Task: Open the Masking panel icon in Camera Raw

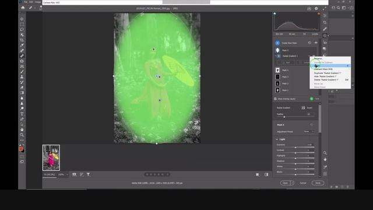Action: point(325,36)
